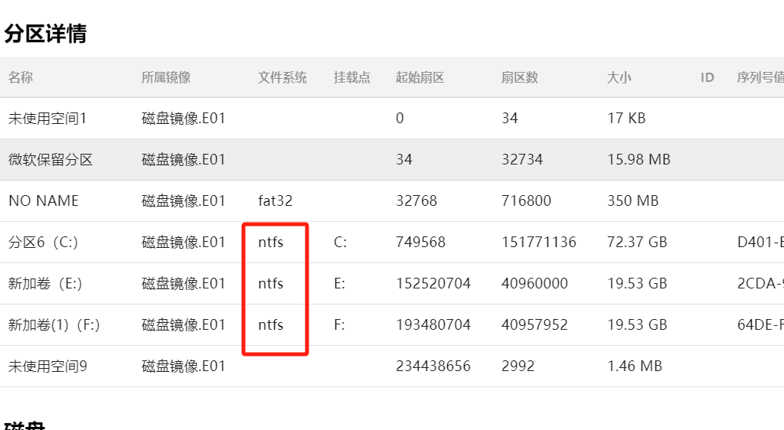This screenshot has width=784, height=430.
Task: Select the 分区6 (C:) partition name
Action: point(44,243)
